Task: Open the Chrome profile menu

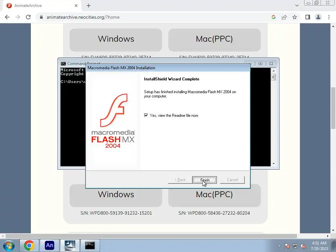Action: click(x=318, y=17)
